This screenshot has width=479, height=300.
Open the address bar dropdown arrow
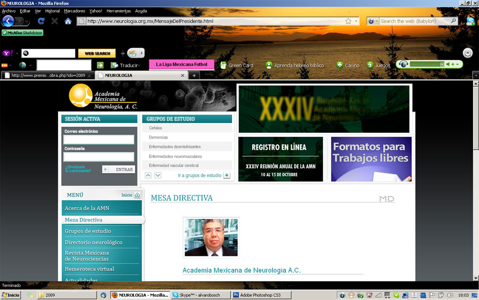tap(356, 21)
